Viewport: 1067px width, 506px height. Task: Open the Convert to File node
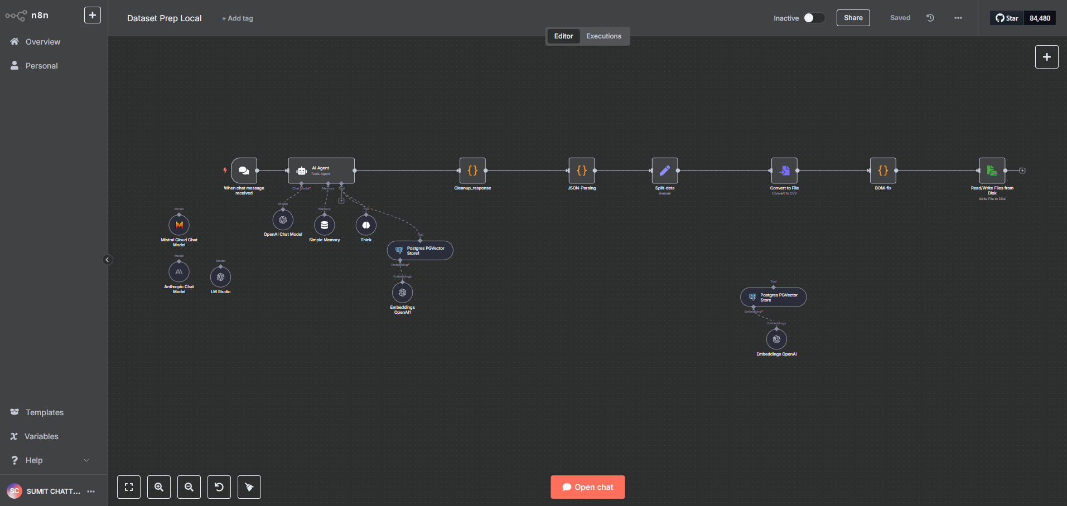coord(784,171)
